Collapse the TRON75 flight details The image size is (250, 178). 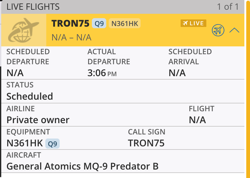[234, 30]
